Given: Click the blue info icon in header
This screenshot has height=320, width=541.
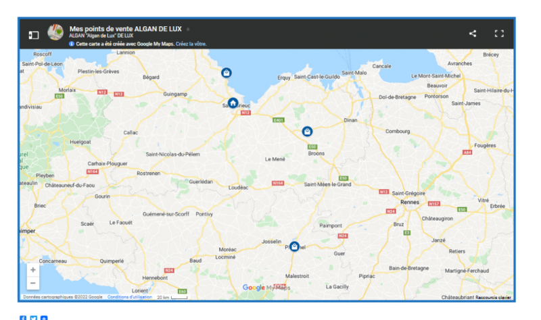Looking at the screenshot, I should [x=72, y=44].
